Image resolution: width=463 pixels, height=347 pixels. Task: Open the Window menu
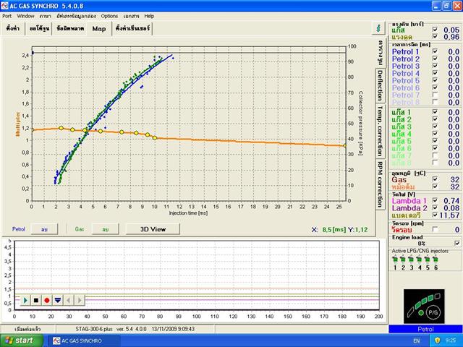click(x=25, y=15)
